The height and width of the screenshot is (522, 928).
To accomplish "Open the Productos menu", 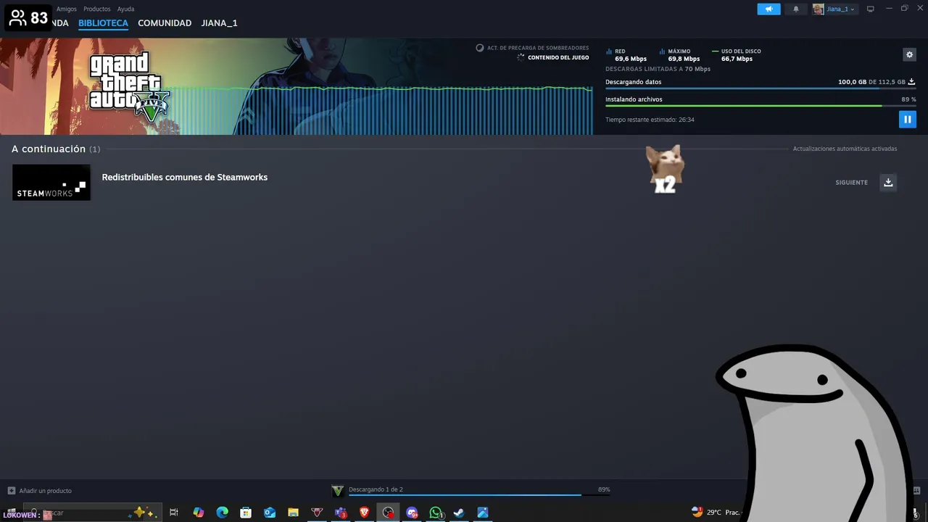I will pyautogui.click(x=96, y=9).
